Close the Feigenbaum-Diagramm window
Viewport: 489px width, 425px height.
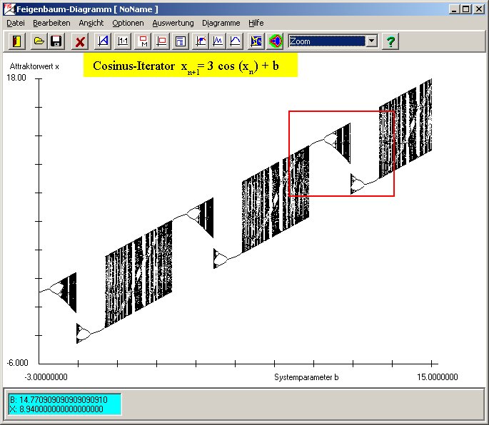(x=479, y=9)
